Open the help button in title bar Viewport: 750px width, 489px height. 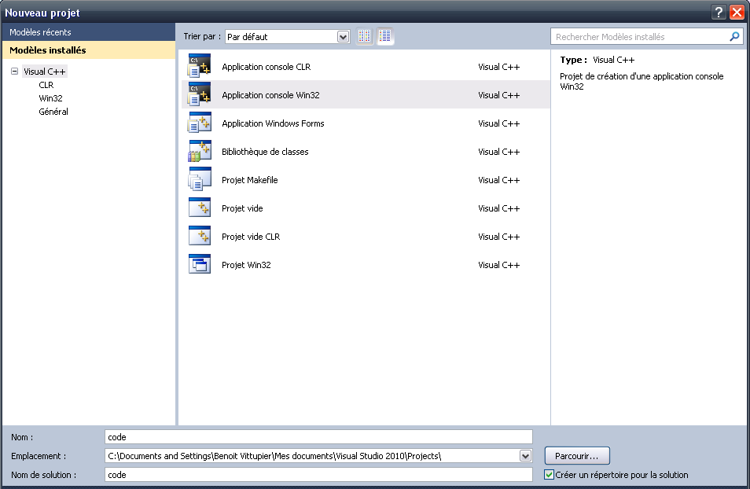[x=719, y=13]
